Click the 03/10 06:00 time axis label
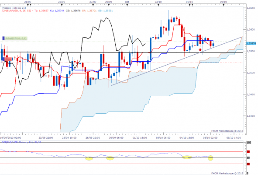 163,137
